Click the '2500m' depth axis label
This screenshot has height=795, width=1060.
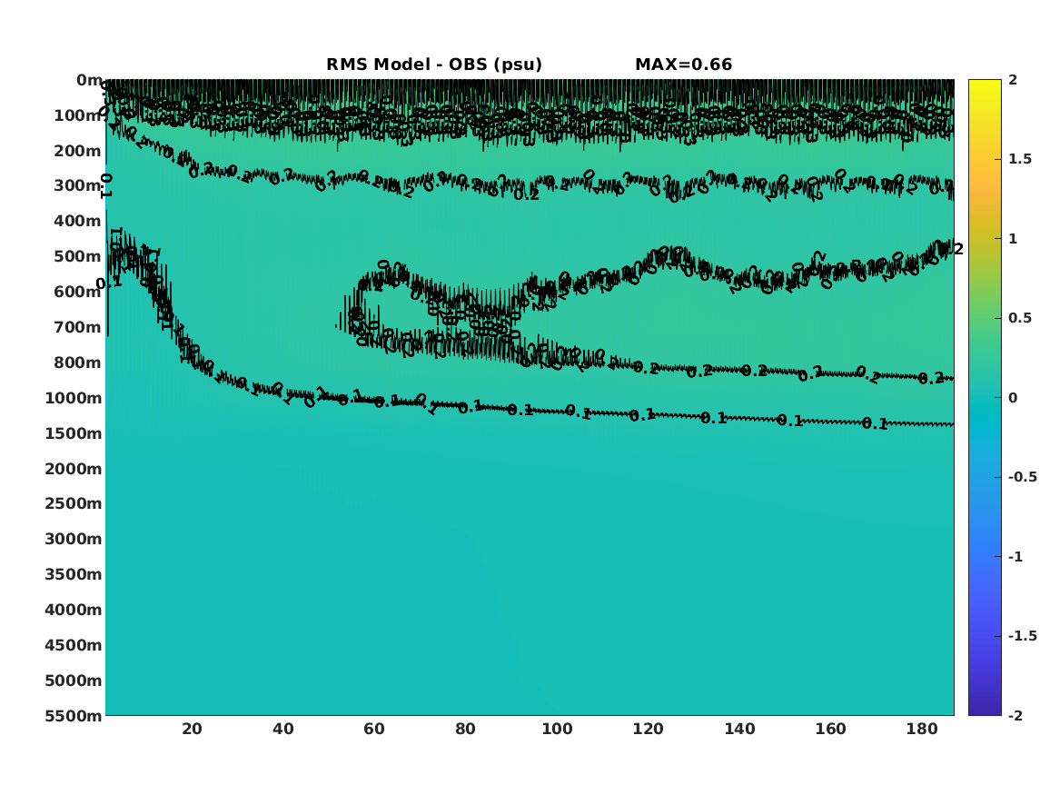(74, 503)
